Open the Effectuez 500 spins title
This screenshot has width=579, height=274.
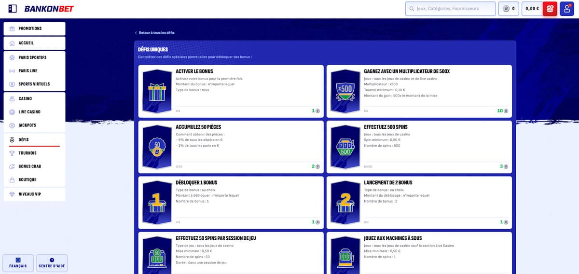click(x=386, y=127)
